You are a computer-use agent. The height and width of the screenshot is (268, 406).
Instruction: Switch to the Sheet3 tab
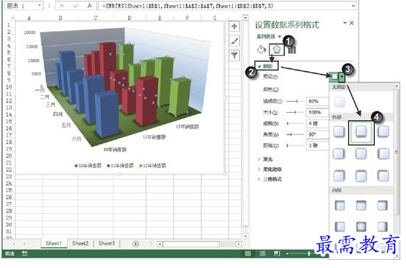[x=106, y=244]
